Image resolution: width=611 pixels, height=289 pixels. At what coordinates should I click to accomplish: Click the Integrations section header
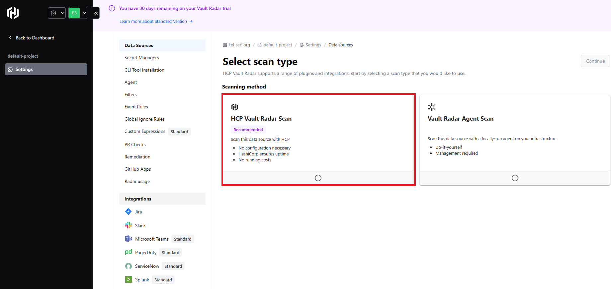(x=162, y=199)
